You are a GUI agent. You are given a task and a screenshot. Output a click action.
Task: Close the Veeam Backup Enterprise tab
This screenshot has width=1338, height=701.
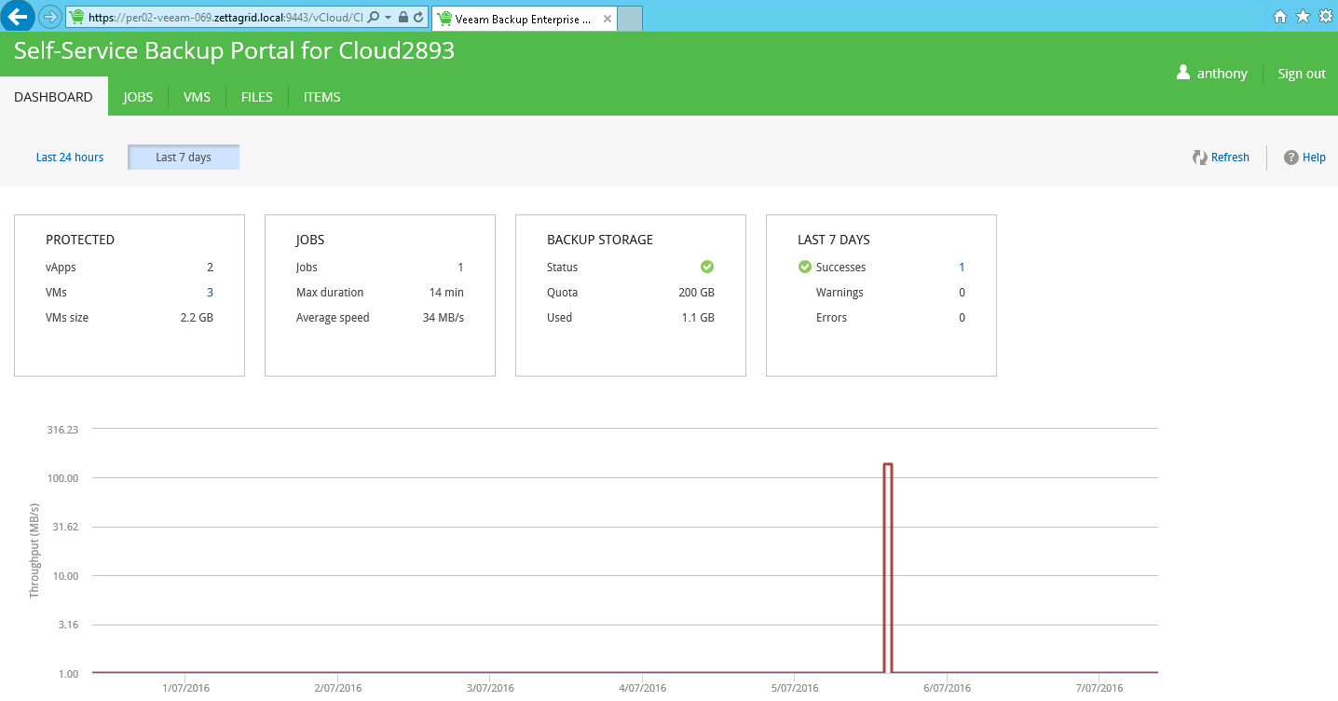607,18
